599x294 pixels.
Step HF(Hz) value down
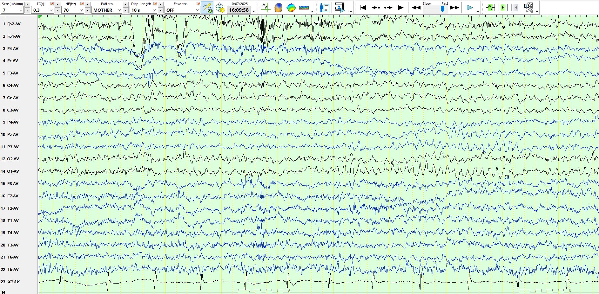(x=87, y=10)
